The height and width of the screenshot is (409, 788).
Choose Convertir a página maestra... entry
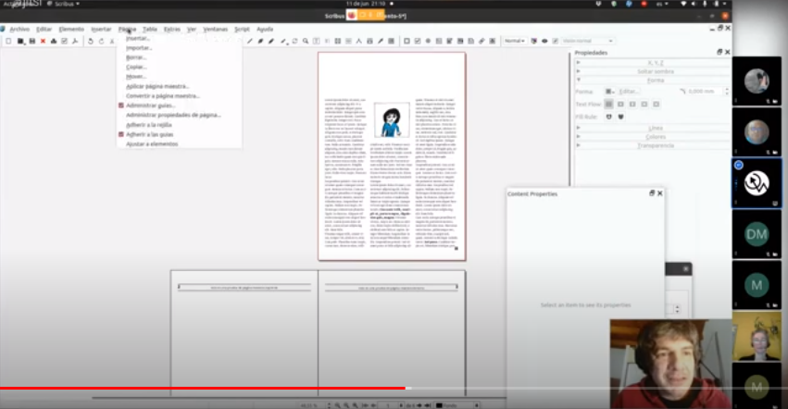[163, 96]
